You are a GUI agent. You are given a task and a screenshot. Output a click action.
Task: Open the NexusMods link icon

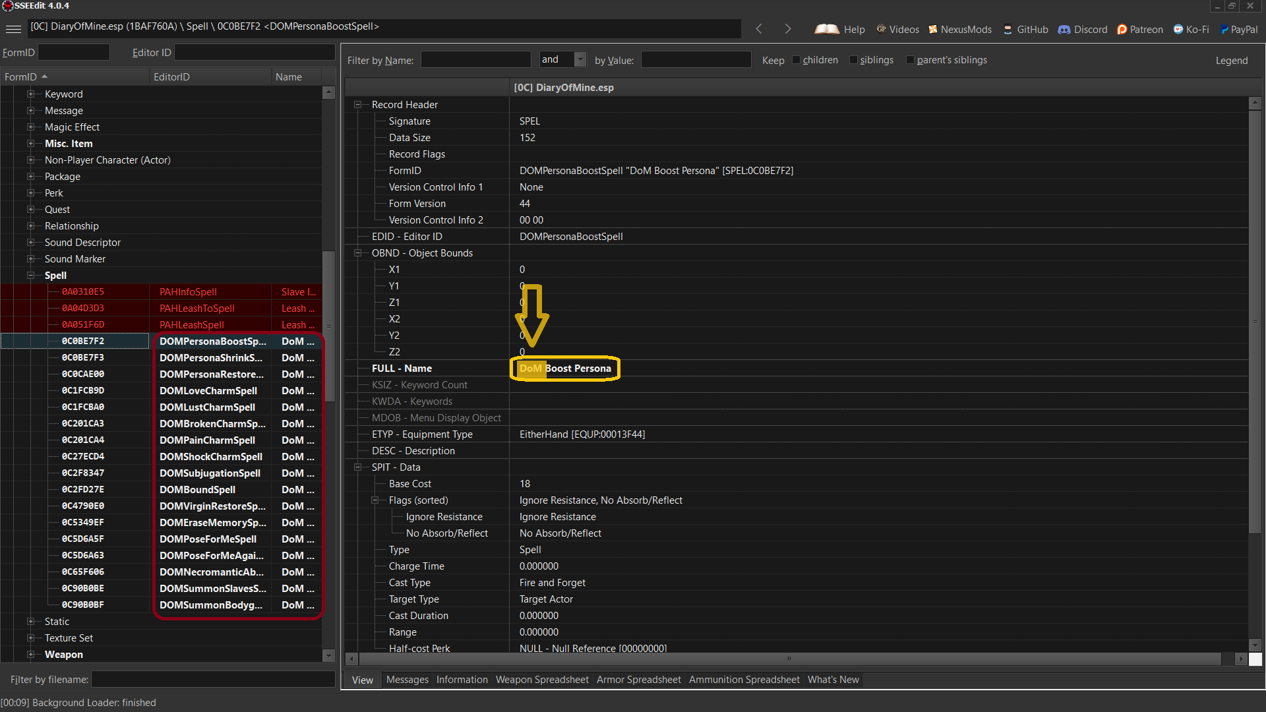(933, 30)
